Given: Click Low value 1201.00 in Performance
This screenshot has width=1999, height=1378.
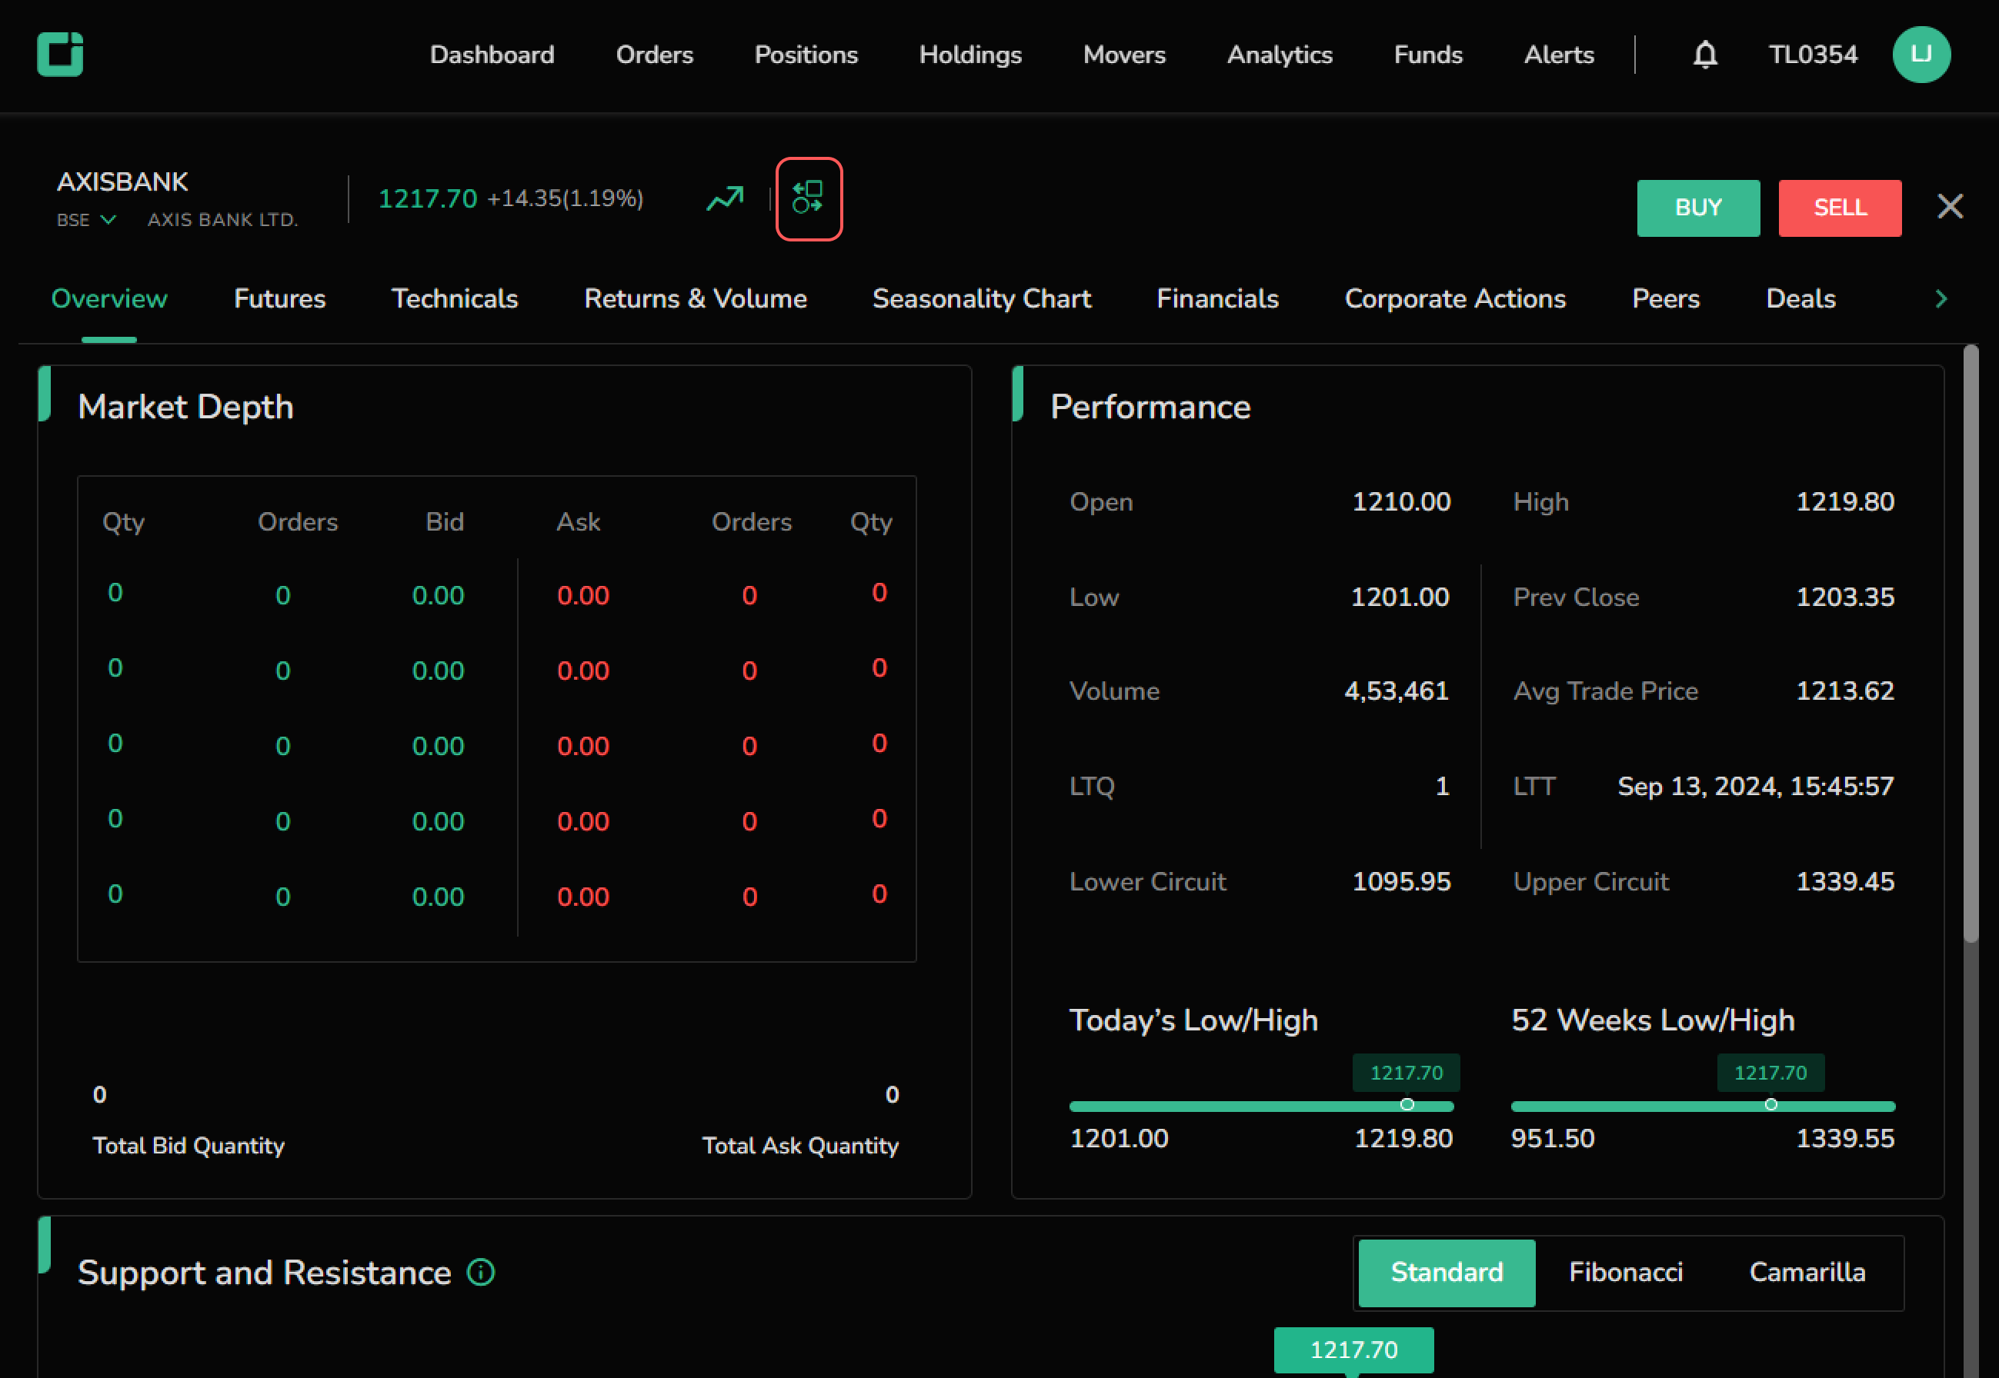Looking at the screenshot, I should (1400, 597).
